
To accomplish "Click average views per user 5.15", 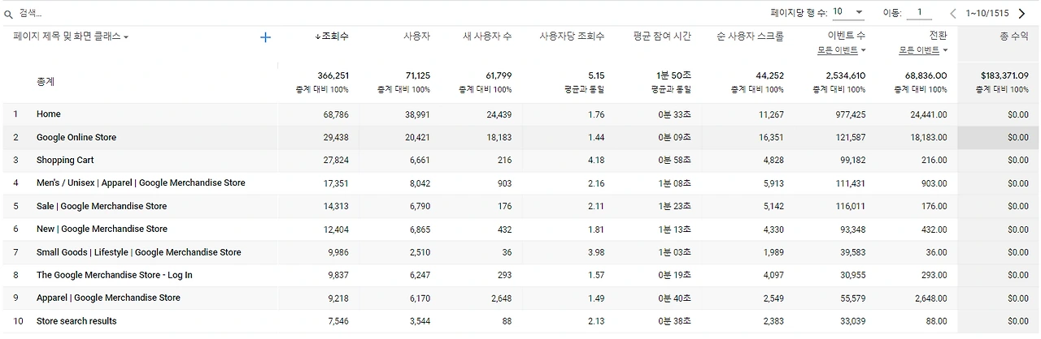I will [596, 75].
